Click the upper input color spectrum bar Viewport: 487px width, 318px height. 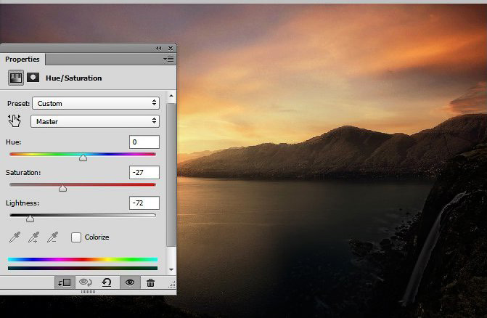click(x=83, y=259)
